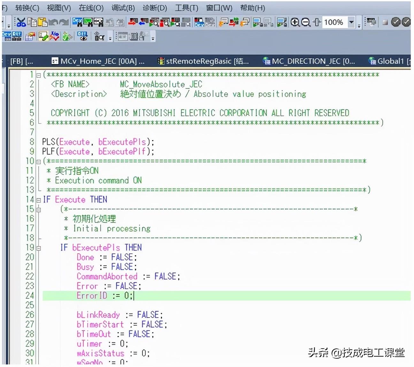Click the Zoom Out magnifier
Image resolution: width=414 pixels, height=367 pixels.
pos(306,22)
